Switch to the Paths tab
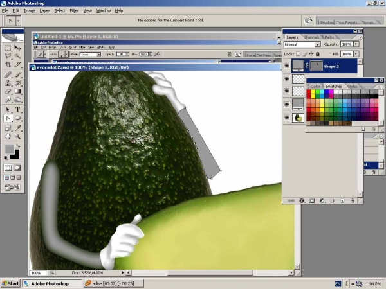Image resolution: width=386 pixels, height=289 pixels. click(x=329, y=37)
